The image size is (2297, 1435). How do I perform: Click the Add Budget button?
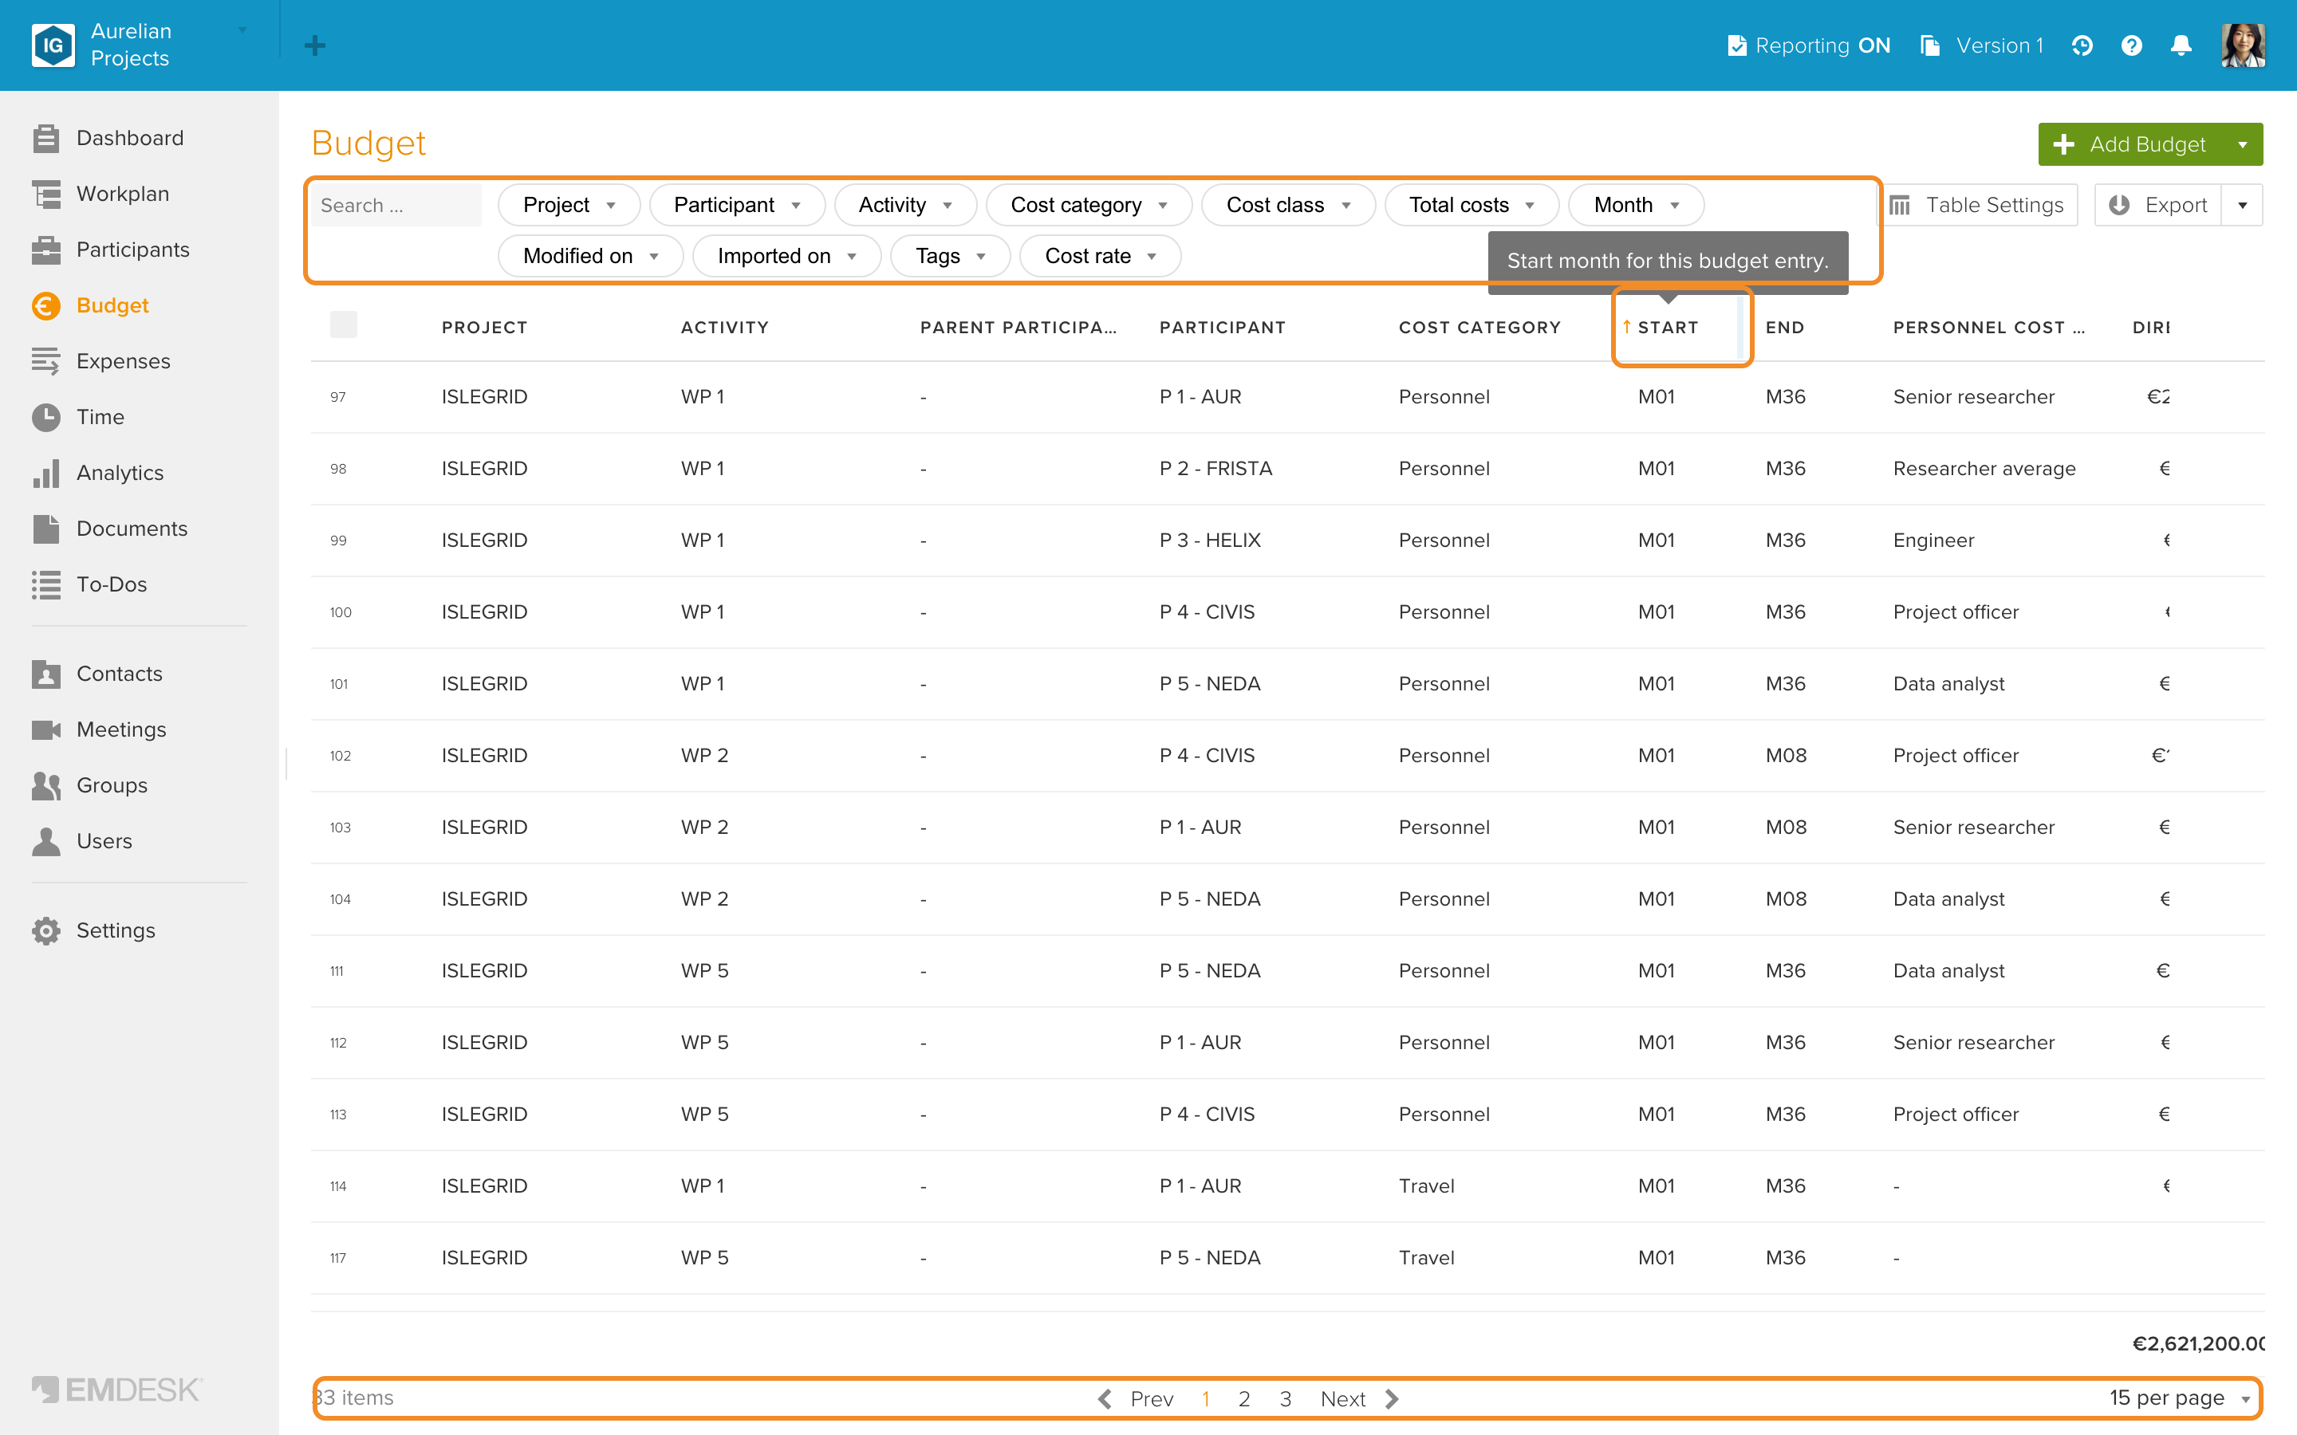point(2130,144)
